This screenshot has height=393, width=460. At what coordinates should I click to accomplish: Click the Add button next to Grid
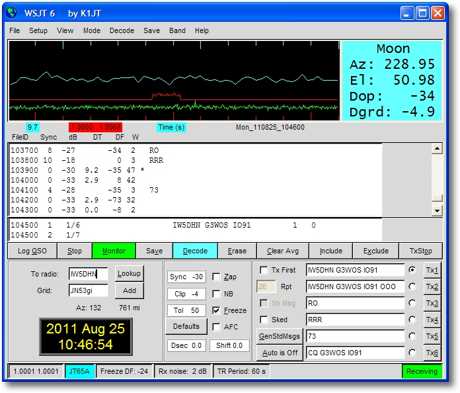pos(129,290)
